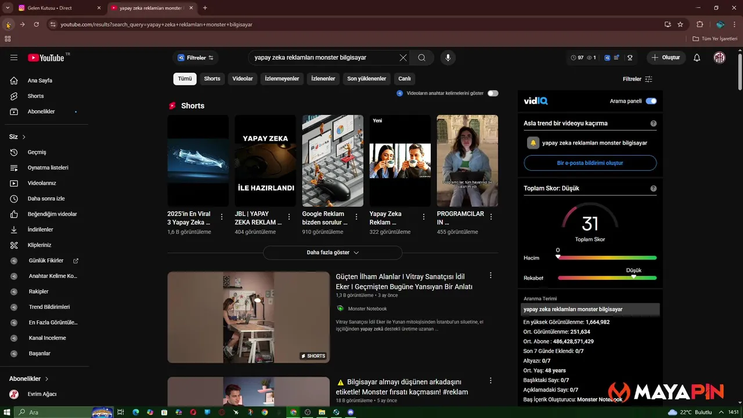Open the YouTube hamburger guide menu
The image size is (743, 418).
click(14, 57)
